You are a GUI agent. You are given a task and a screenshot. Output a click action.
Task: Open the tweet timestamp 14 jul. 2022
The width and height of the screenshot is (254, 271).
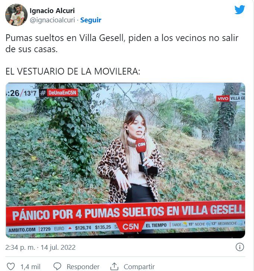coord(40,248)
